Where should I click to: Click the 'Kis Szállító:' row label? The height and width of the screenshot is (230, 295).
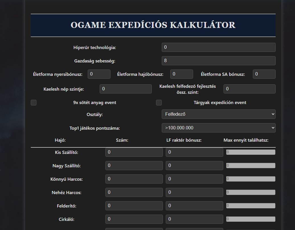[67, 152]
